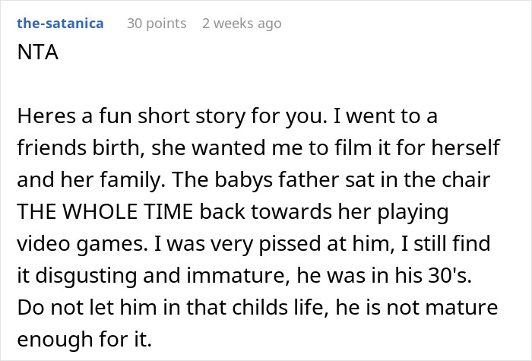Screen dimensions: 532x361
Task: Open the 2 weeks ago timestamp permalink
Action: pyautogui.click(x=242, y=24)
